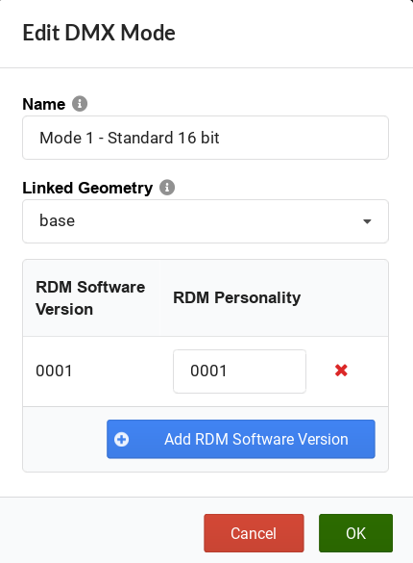Edit the RDM Personality 0001 field
This screenshot has width=413, height=563.
pos(239,371)
